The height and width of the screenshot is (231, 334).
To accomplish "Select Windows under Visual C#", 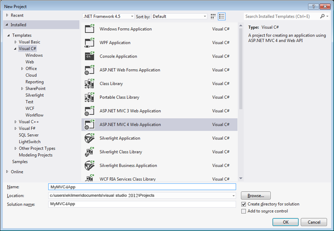I will (34, 55).
